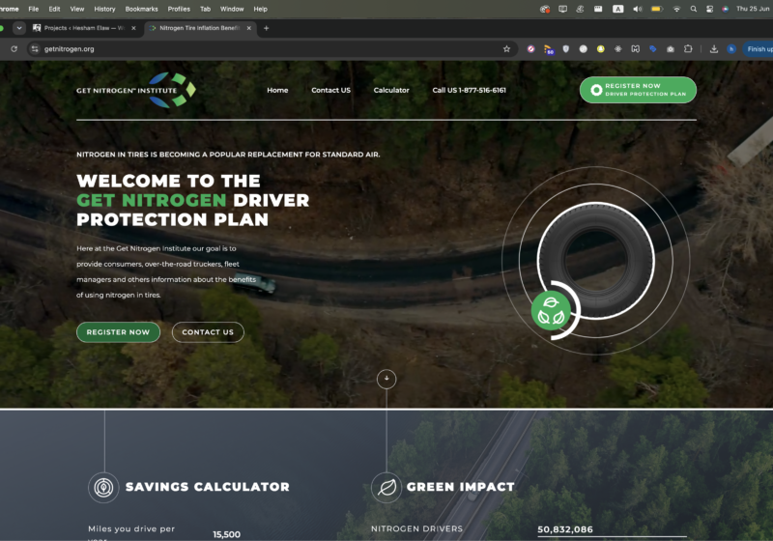Open the Bookmarks menu
Viewport: 773px width, 541px height.
(141, 9)
